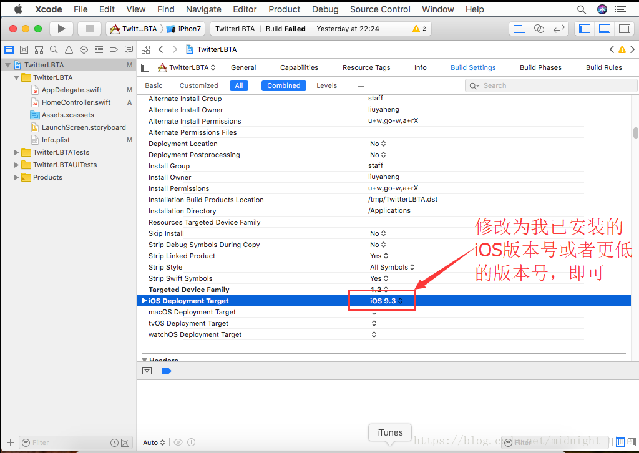Open Auto variables view dropdown

(154, 442)
